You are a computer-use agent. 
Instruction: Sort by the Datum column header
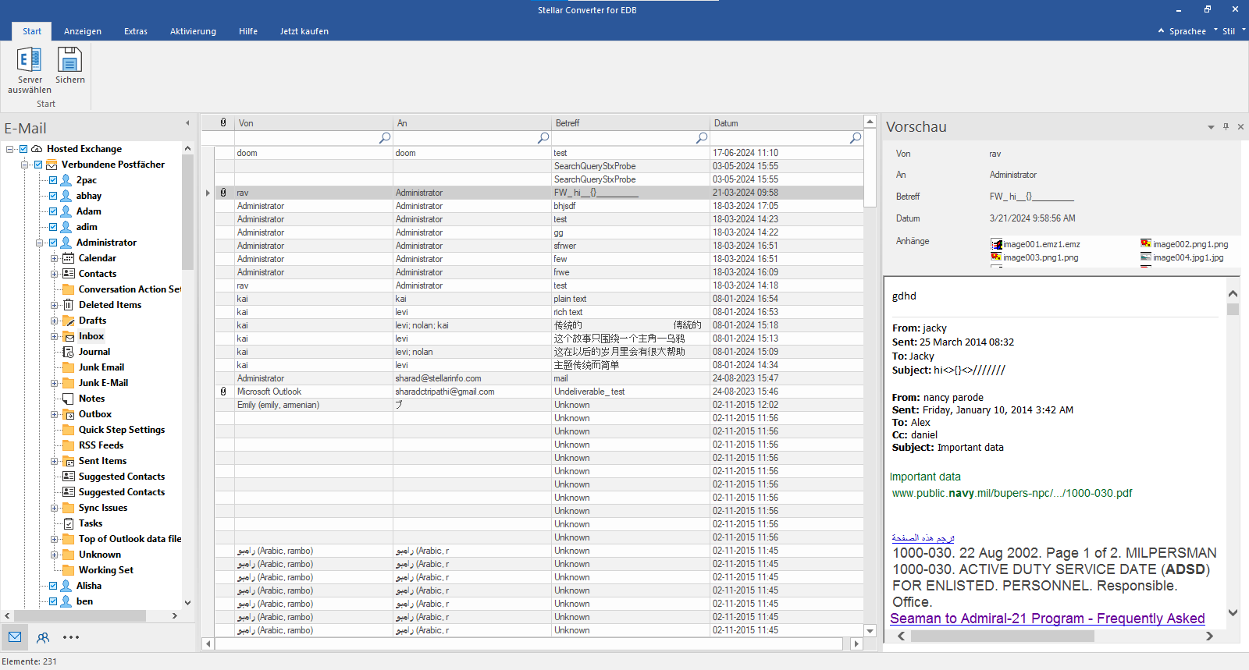[x=785, y=122]
